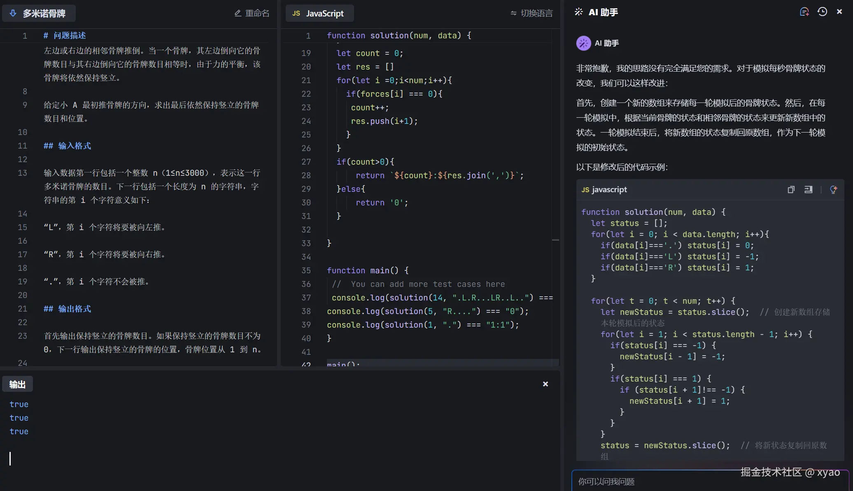Copy the javascript code snippet from AI reply
853x491 pixels.
click(791, 189)
